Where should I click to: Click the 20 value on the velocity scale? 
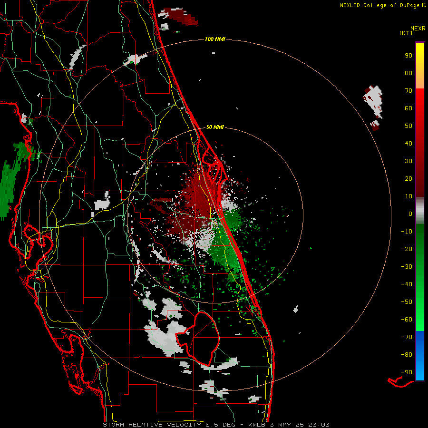click(409, 178)
